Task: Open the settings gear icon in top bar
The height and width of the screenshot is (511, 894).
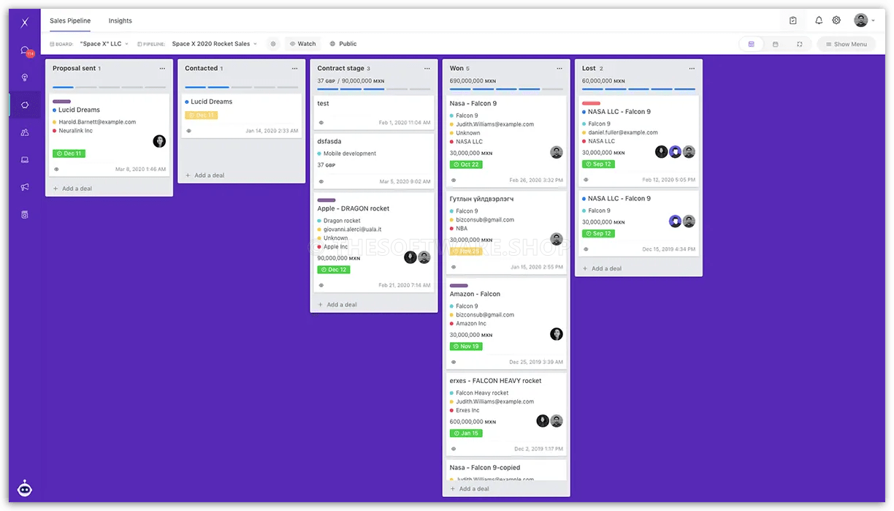Action: point(836,20)
